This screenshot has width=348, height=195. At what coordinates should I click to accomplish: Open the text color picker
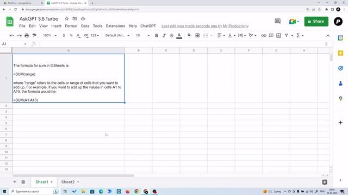[x=179, y=35]
